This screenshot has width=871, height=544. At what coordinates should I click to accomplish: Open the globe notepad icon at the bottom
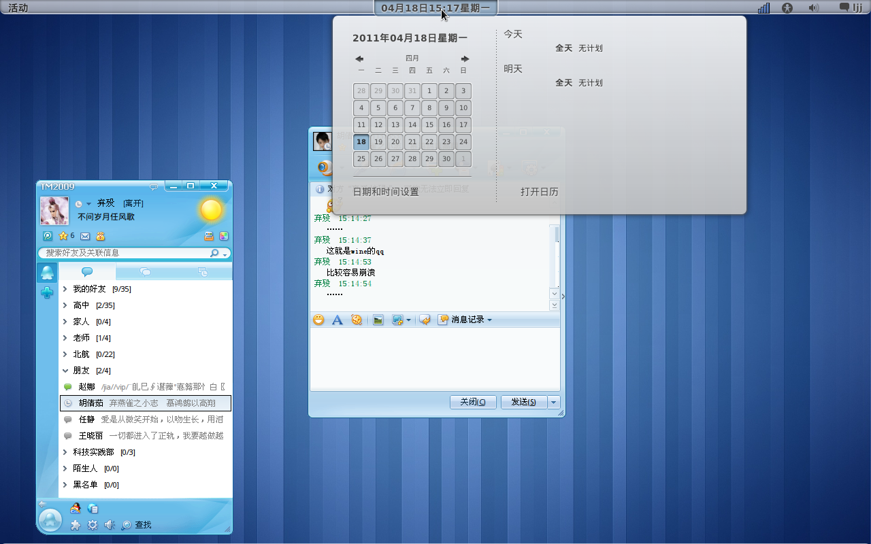click(93, 508)
